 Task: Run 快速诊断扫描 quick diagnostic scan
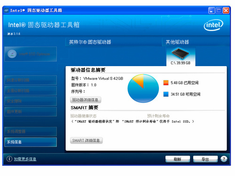(31, 80)
